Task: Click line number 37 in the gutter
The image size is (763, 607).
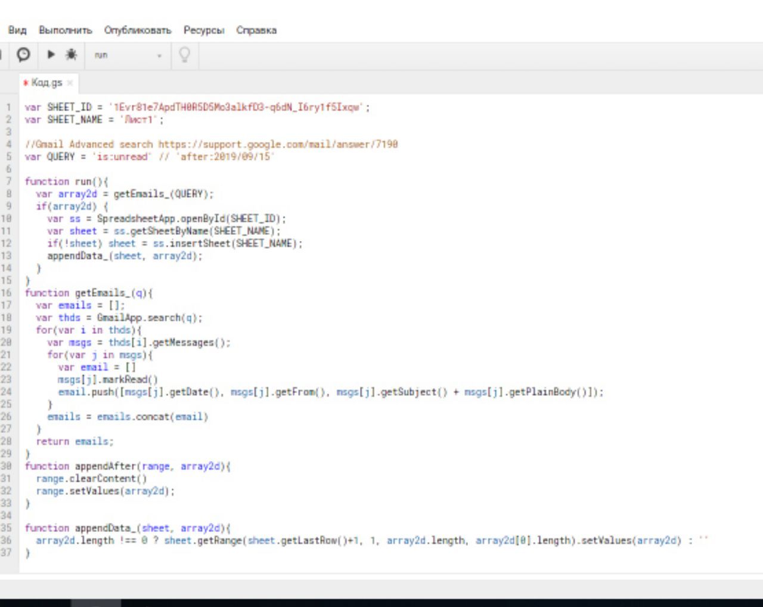Action: pyautogui.click(x=6, y=553)
